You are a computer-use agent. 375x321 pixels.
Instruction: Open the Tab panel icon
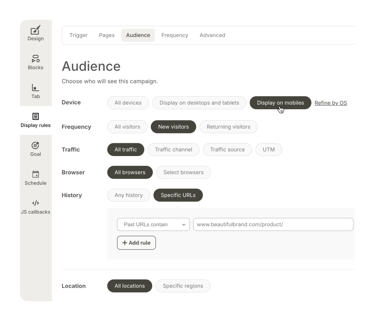coord(36,92)
